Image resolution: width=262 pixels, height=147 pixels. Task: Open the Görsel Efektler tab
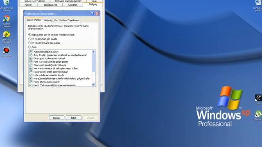tap(34, 20)
